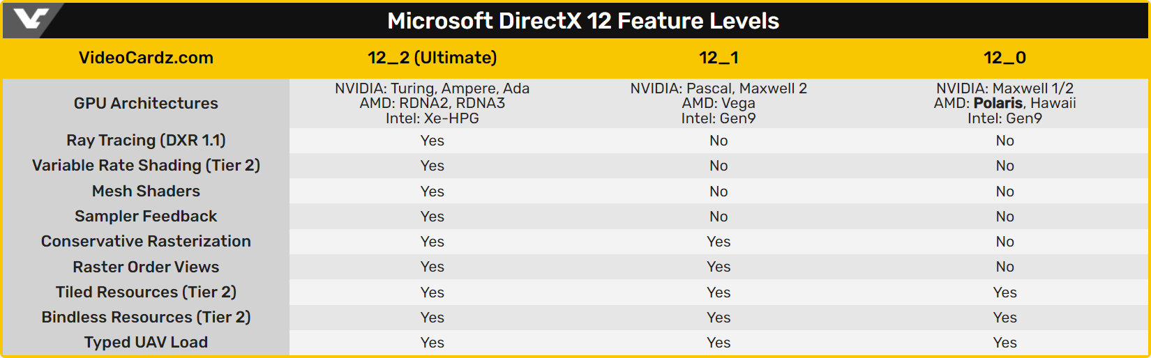Click the Tiled Resources (Tier 2) label
The width and height of the screenshot is (1151, 358).
point(146,292)
